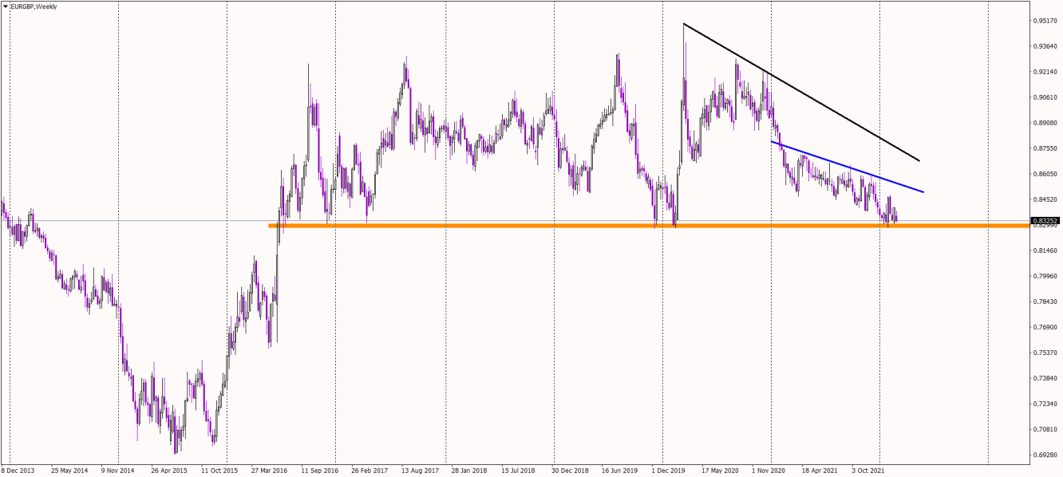Screen dimensions: 1063x477
Task: Click the 0.79960 price axis label
Action: 1045,276
